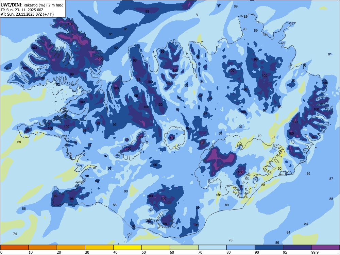Click the 'UWC/DINI: Rakastig (%) í 2 m hæð' title
This screenshot has height=255, width=340.
(32, 5)
